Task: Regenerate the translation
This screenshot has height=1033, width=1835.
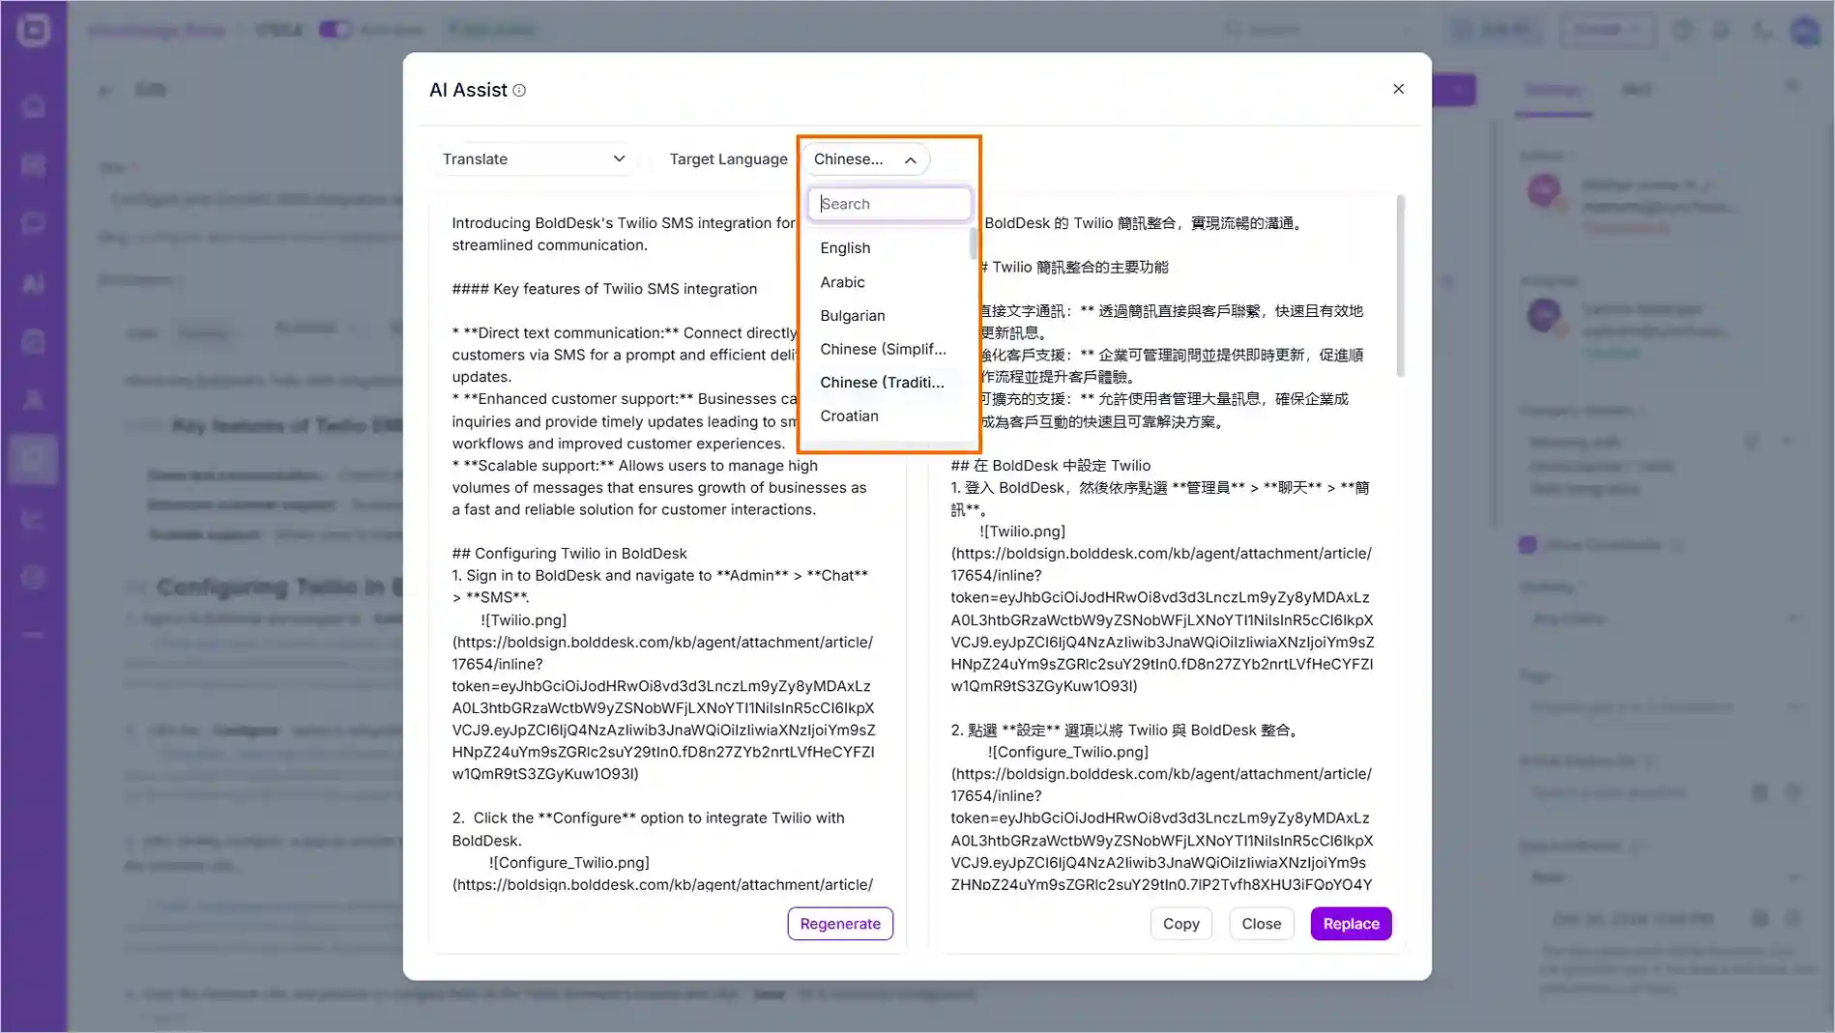Action: coord(840,924)
